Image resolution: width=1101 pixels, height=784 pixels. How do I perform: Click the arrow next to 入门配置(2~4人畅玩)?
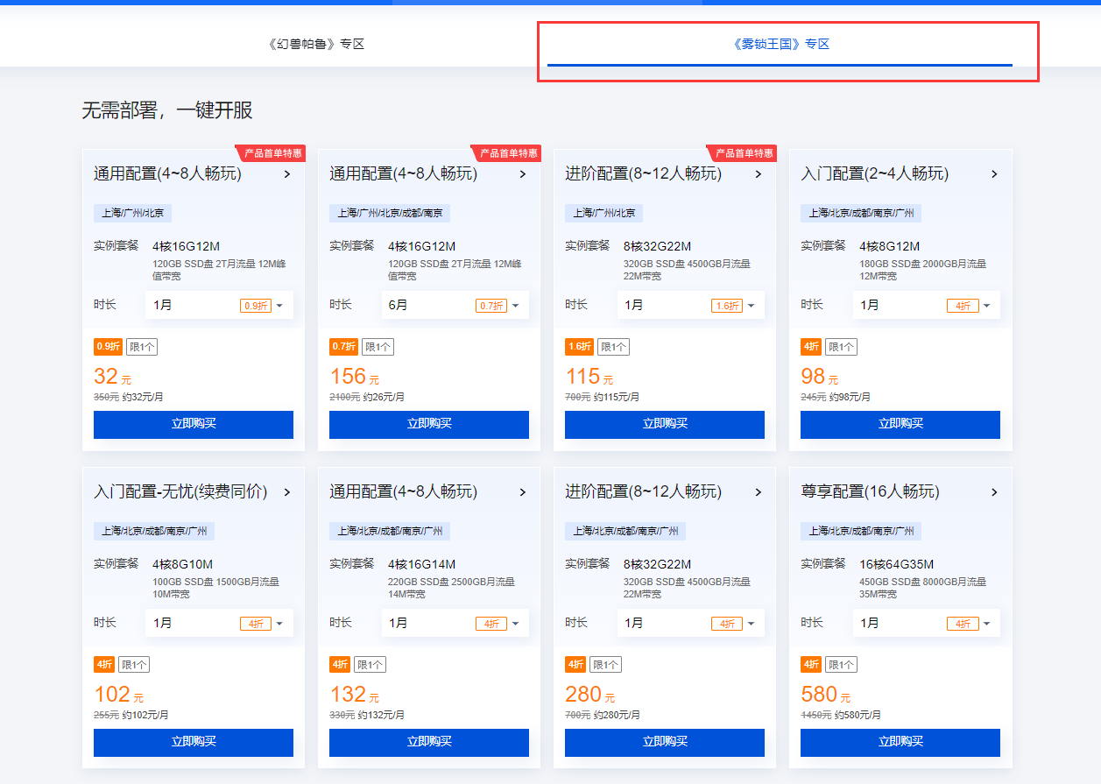pyautogui.click(x=994, y=174)
